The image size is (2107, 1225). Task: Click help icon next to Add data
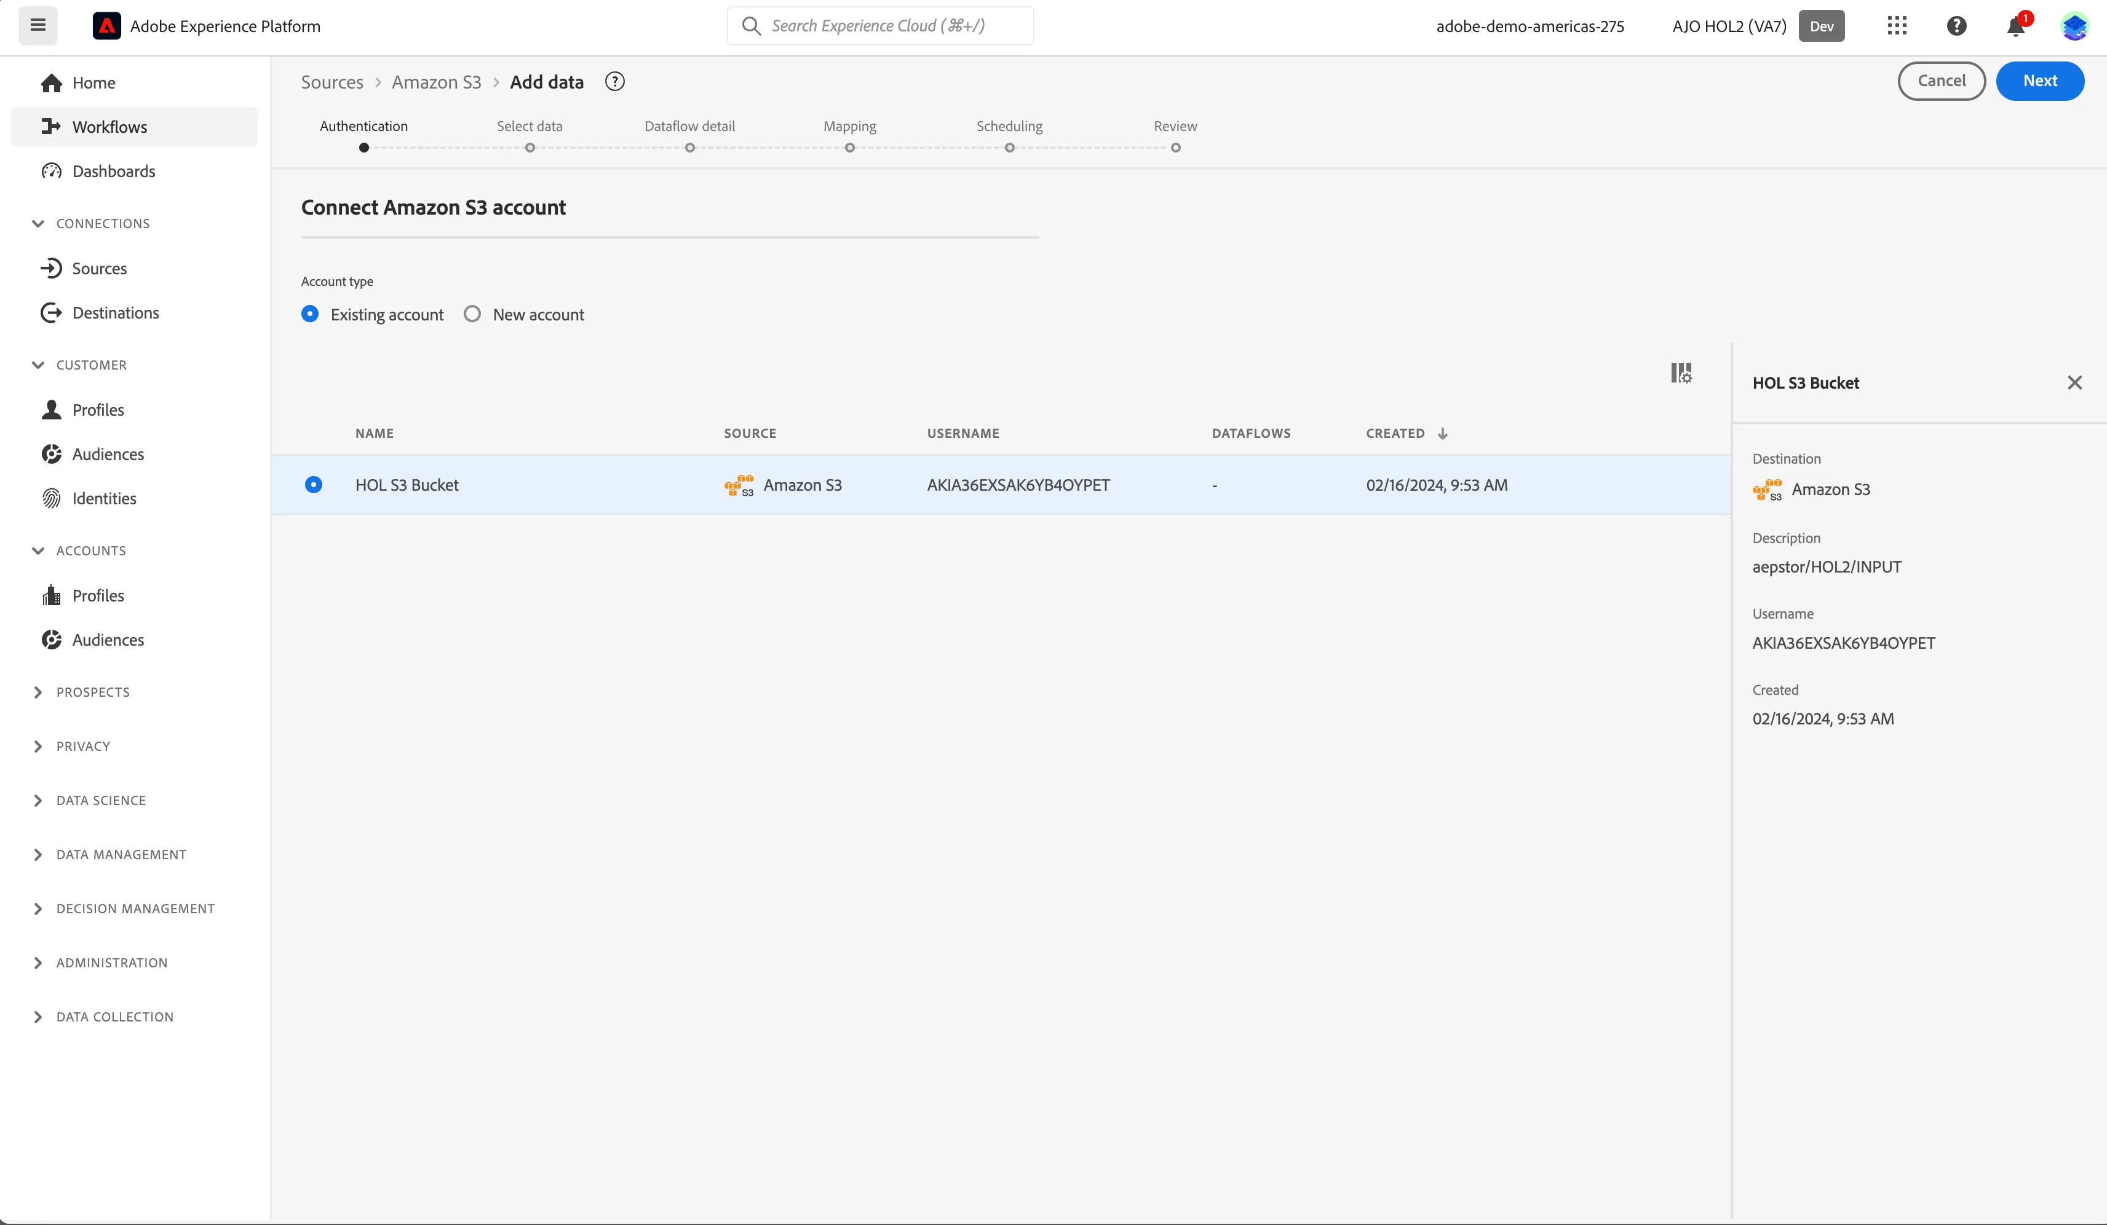[614, 82]
